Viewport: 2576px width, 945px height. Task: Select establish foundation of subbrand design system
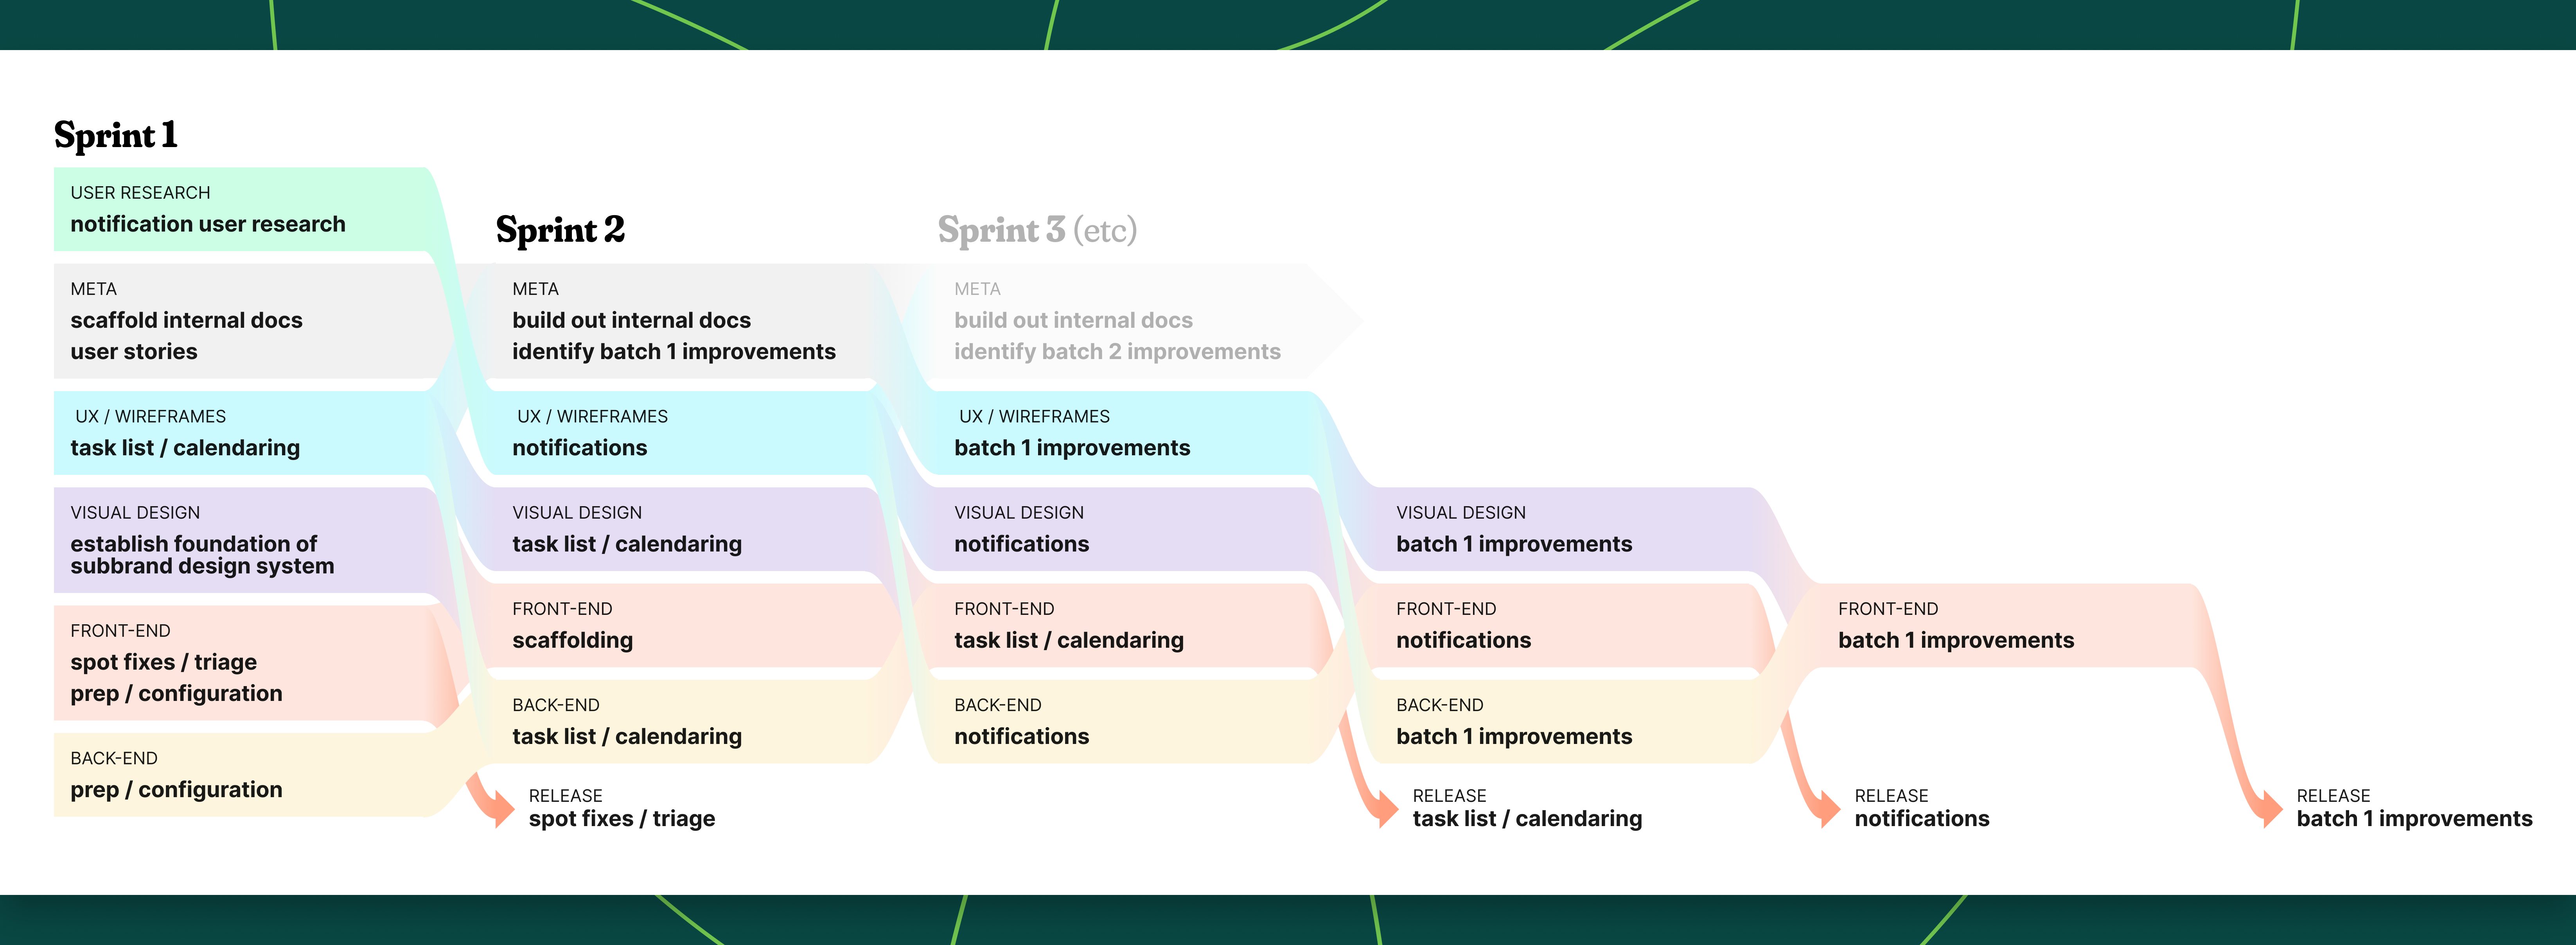pos(202,555)
